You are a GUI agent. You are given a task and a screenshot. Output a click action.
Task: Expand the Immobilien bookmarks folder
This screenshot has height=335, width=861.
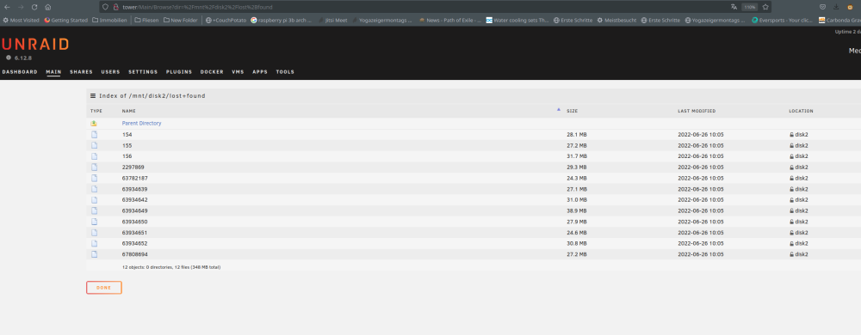coord(109,21)
